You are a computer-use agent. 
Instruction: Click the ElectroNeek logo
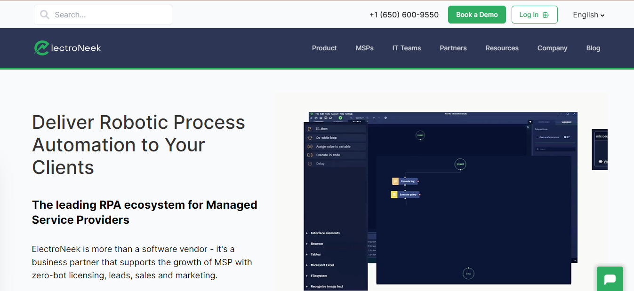(x=67, y=48)
